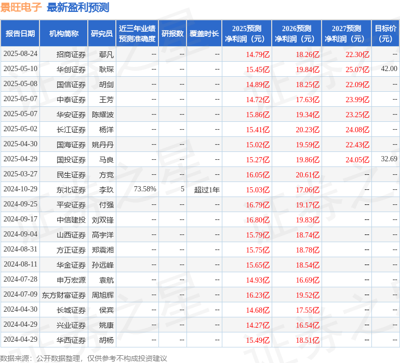Image resolution: width=400 pixels, height=363 pixels.
Task: Open the 招商证券 institution entry
Action: click(x=71, y=54)
